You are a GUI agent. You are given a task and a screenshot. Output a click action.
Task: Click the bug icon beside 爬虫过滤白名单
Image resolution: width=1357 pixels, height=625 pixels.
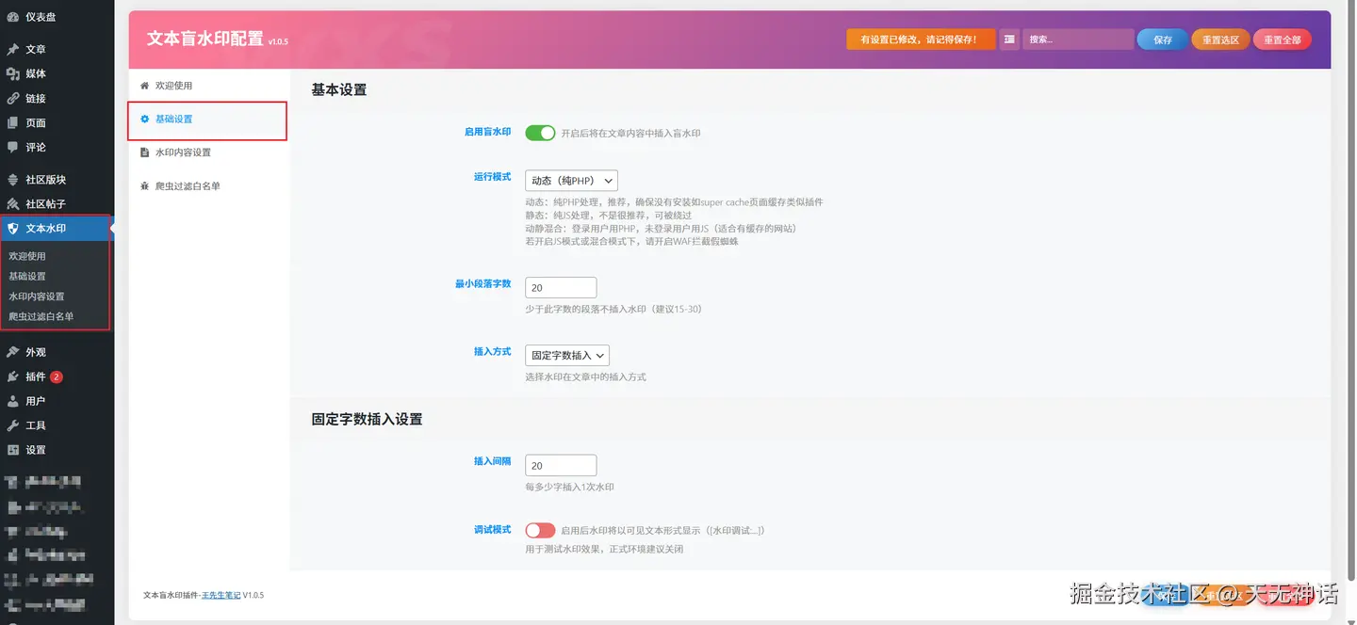144,186
